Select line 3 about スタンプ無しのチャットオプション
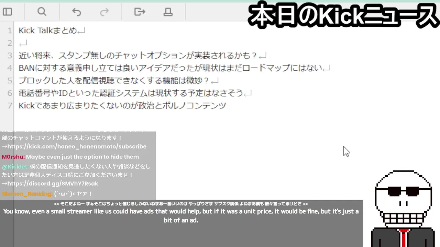The image size is (440, 247). click(138, 56)
